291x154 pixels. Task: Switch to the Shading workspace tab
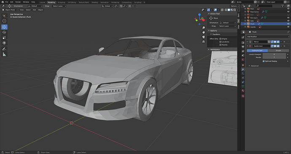point(94,3)
